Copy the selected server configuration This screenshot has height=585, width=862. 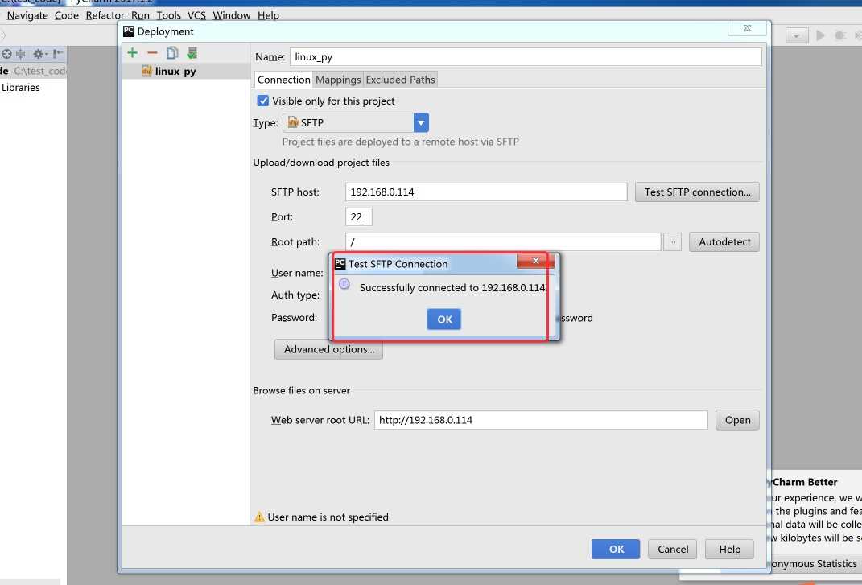pyautogui.click(x=172, y=53)
